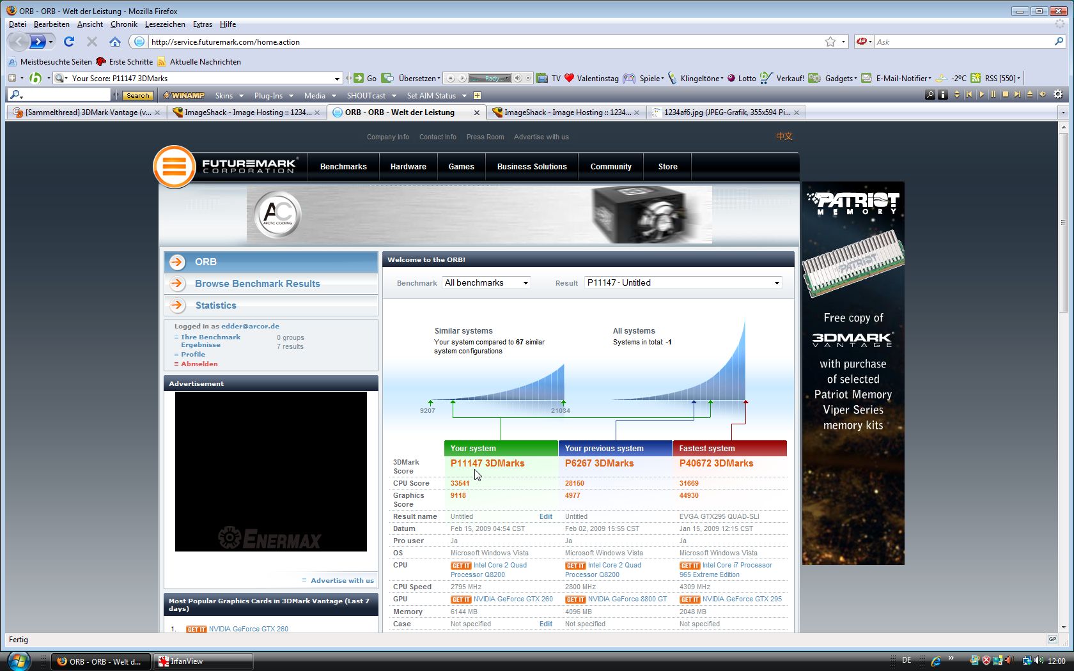This screenshot has height=671, width=1074.
Task: Open the Benchmark 'All benchmarks' dropdown
Action: (x=486, y=282)
